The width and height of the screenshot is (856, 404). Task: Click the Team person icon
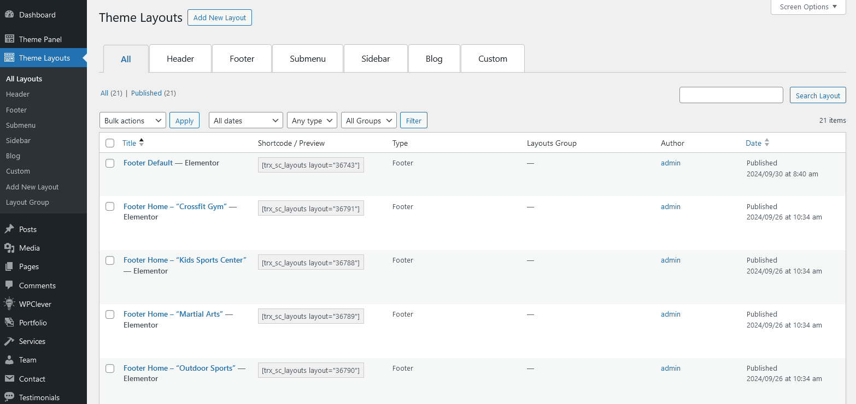(x=9, y=360)
